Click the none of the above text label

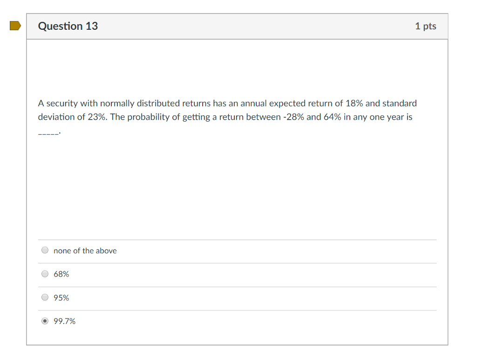pos(85,251)
